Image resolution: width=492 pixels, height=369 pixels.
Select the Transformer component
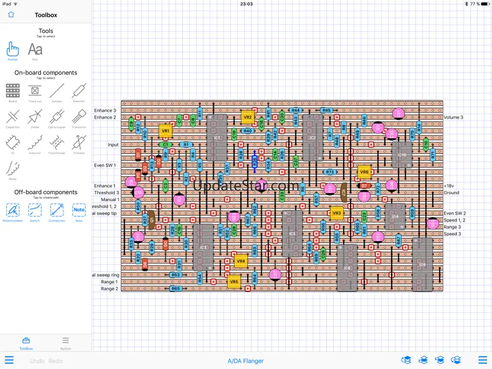pos(57,144)
